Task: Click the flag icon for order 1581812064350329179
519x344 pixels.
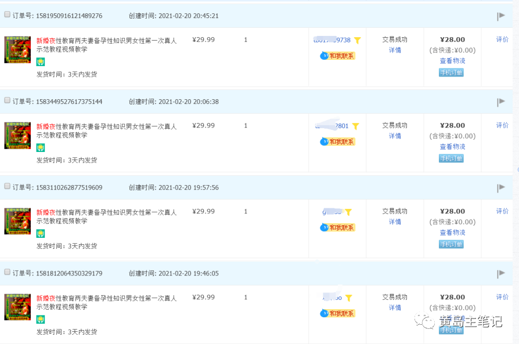Action: [x=500, y=274]
